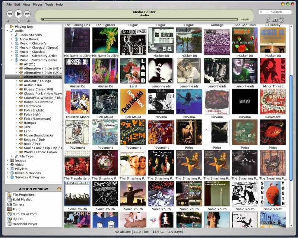This screenshot has height=238, width=298.
Task: Open Services & Plug-ins
Action: pos(30,177)
